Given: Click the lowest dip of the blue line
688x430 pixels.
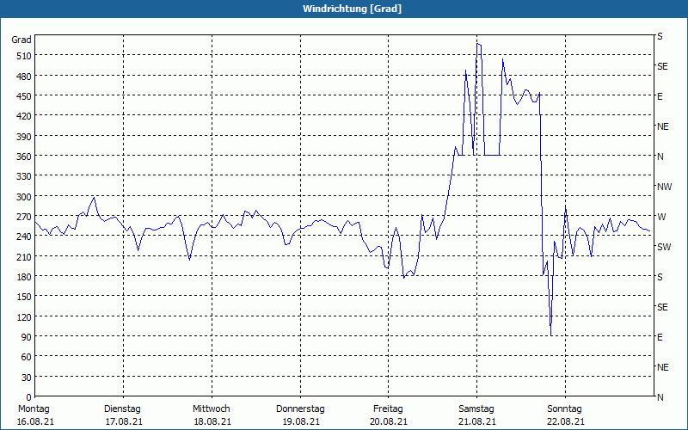Looking at the screenshot, I should click(550, 335).
